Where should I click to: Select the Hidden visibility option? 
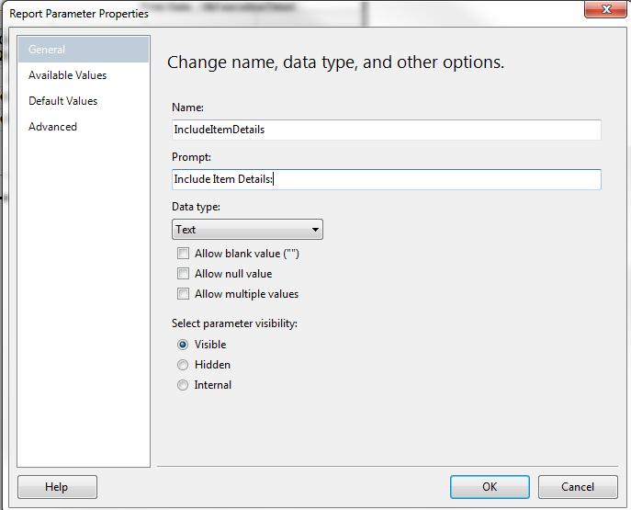click(183, 365)
